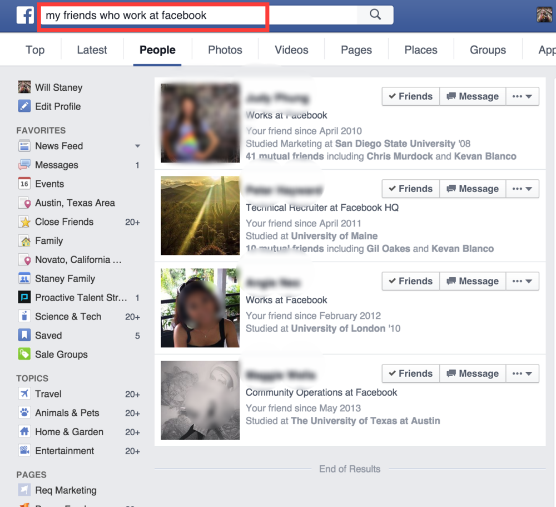Open the cactus sunset profile photo
Image resolution: width=556 pixels, height=507 pixels.
pyautogui.click(x=200, y=215)
